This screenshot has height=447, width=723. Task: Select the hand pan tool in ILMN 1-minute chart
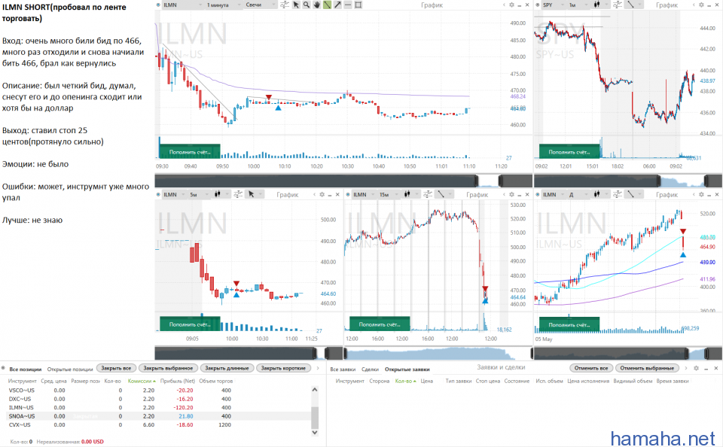(317, 5)
